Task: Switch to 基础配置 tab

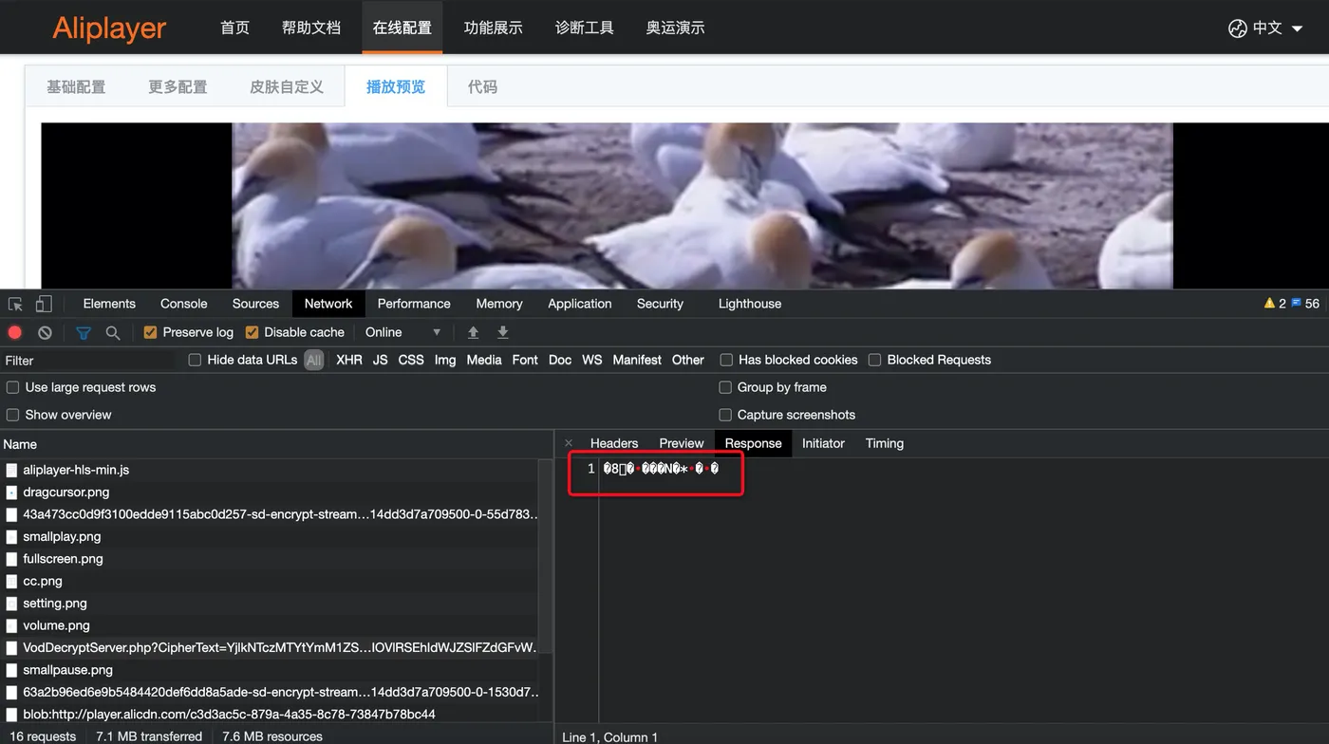Action: [x=76, y=86]
